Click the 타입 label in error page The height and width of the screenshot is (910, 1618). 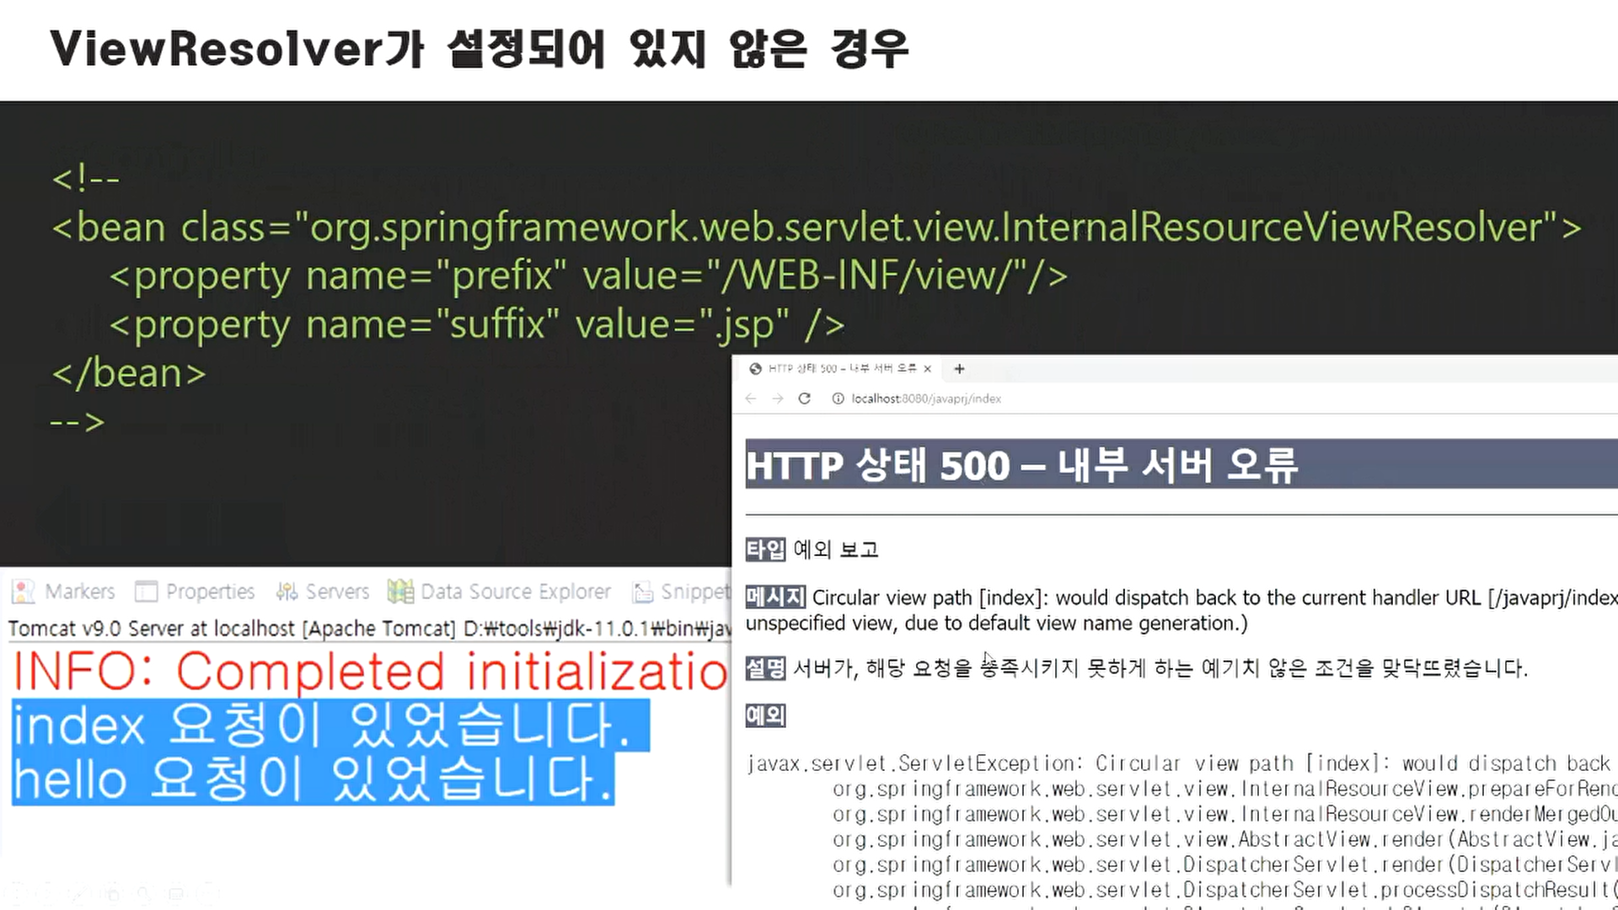(x=765, y=549)
